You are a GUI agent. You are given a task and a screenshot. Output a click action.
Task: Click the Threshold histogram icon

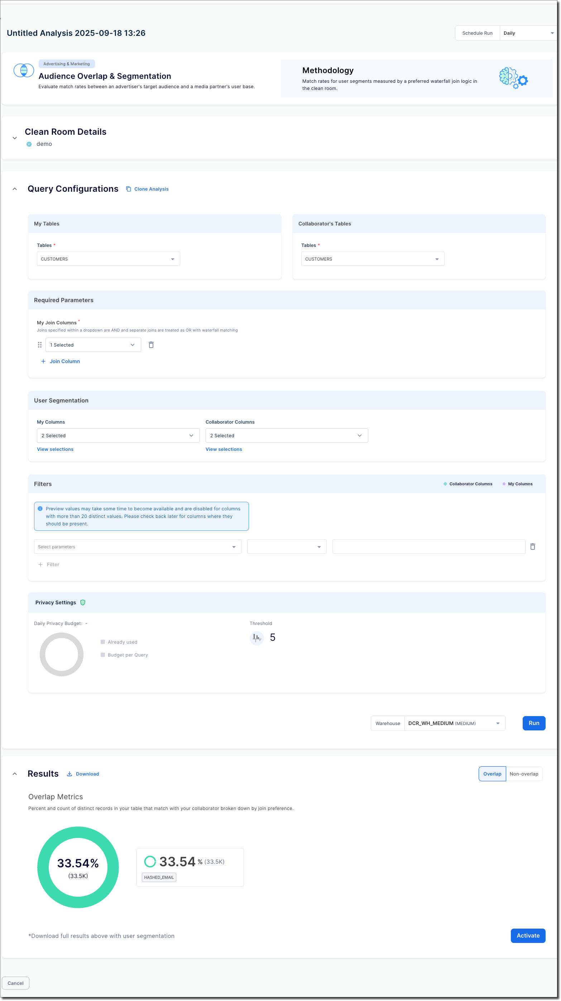click(256, 637)
